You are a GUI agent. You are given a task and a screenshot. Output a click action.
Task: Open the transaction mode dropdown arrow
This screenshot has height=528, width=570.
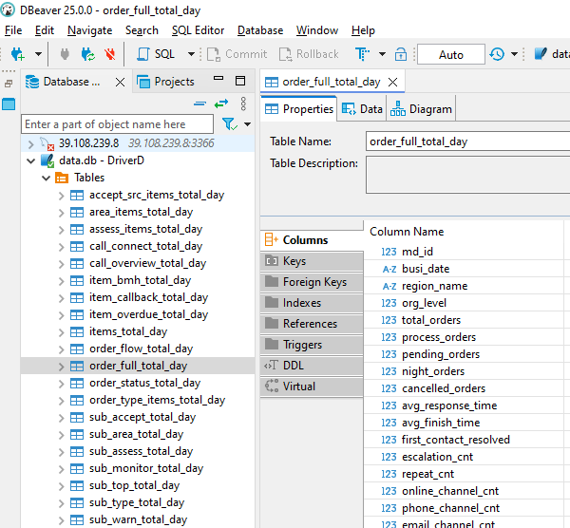382,54
